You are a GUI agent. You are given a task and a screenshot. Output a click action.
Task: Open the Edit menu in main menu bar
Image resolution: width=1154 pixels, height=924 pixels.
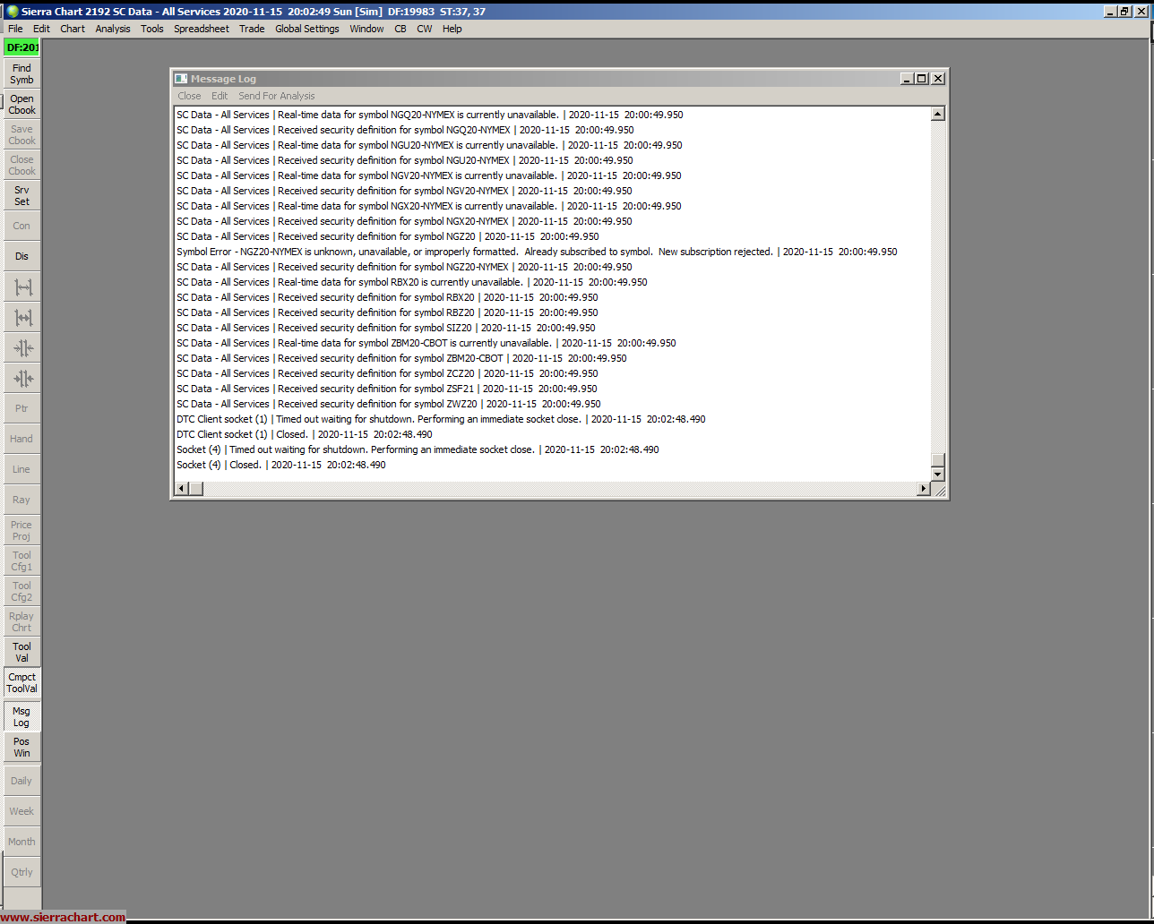[x=41, y=29]
